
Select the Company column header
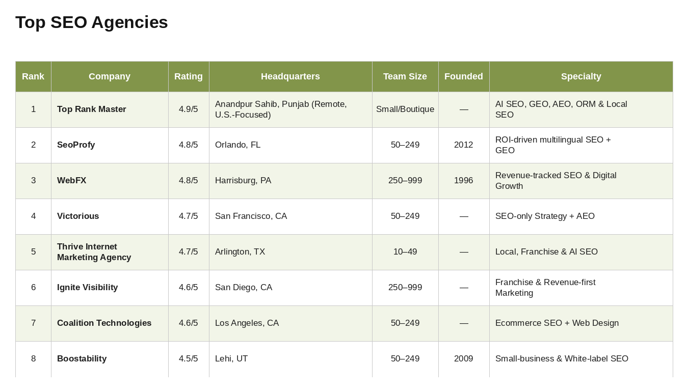[x=110, y=76]
